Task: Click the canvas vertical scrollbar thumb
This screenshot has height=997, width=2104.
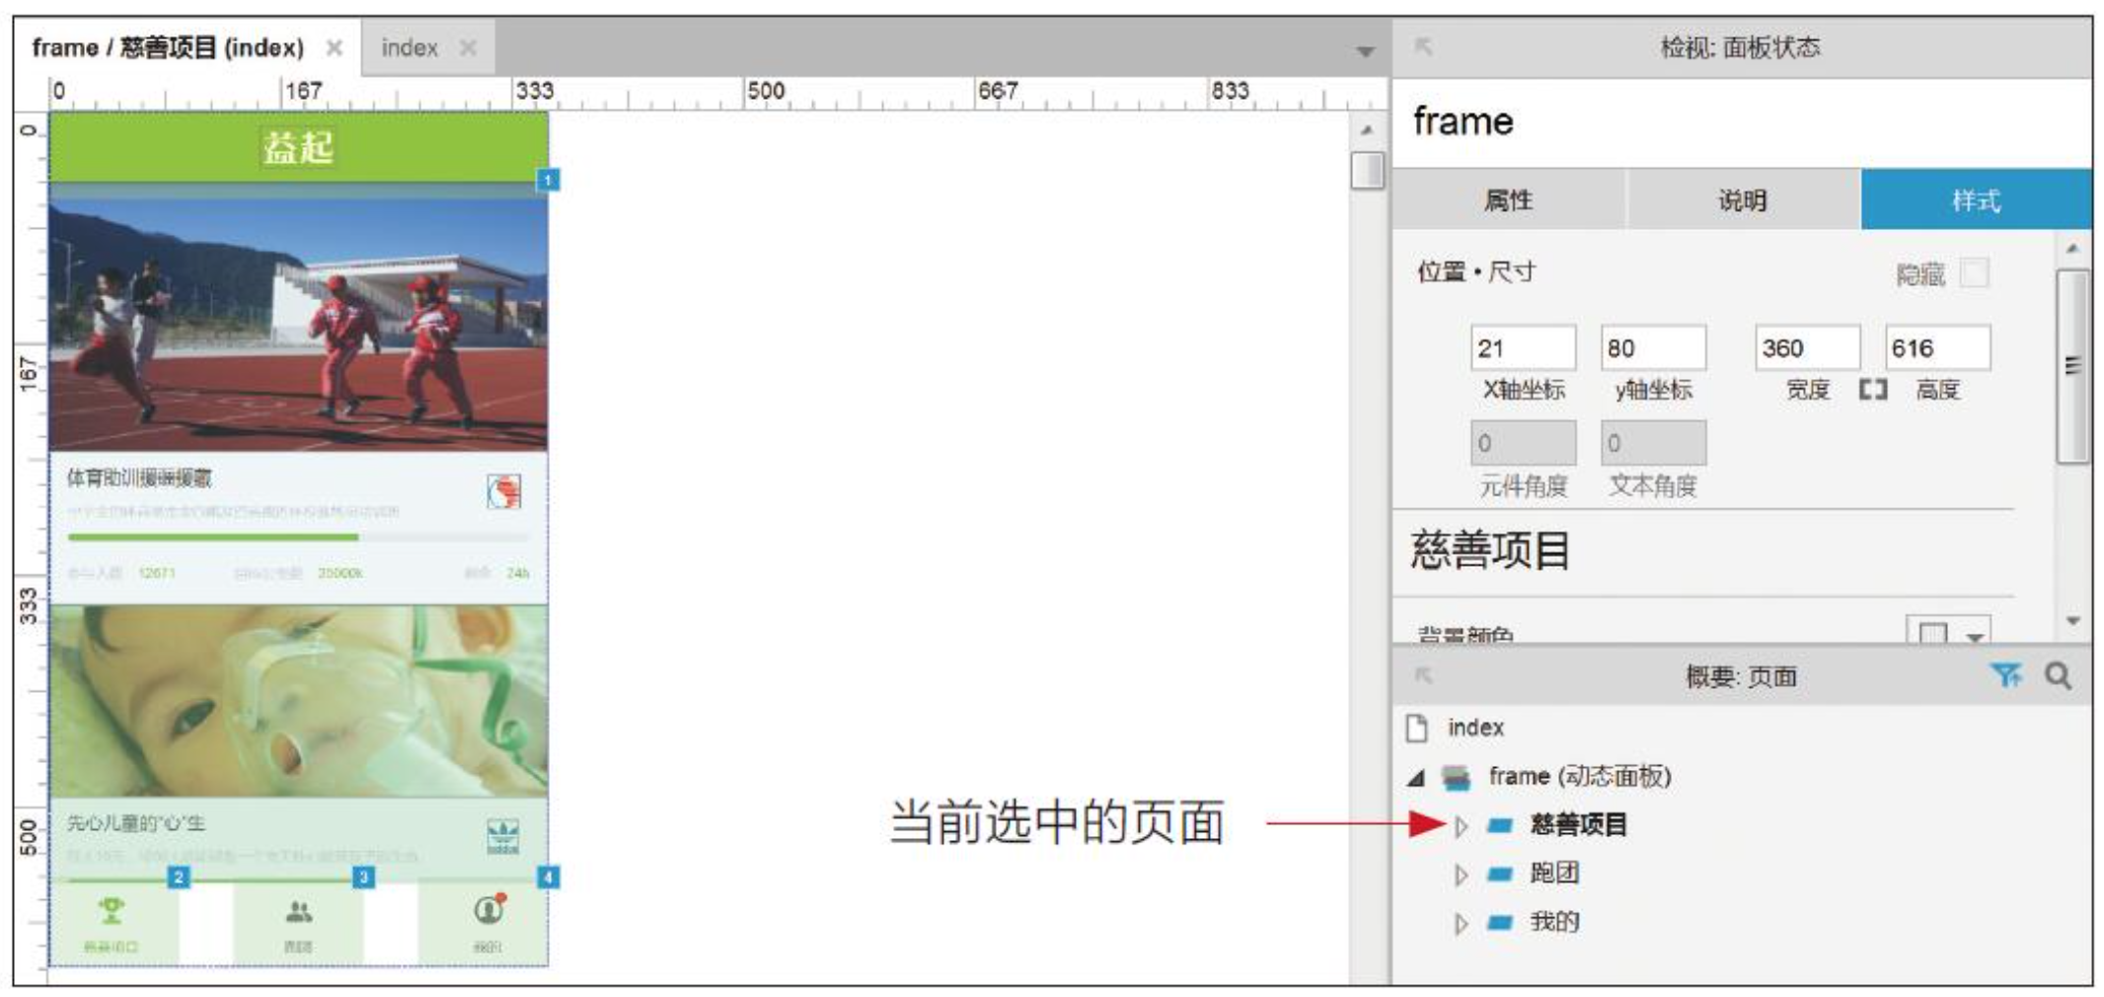Action: point(1367,170)
